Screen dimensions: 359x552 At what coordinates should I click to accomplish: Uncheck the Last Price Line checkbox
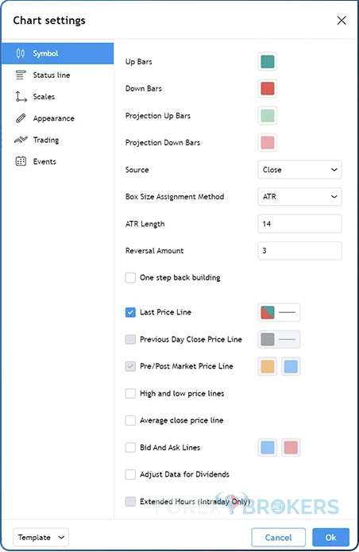(x=130, y=312)
